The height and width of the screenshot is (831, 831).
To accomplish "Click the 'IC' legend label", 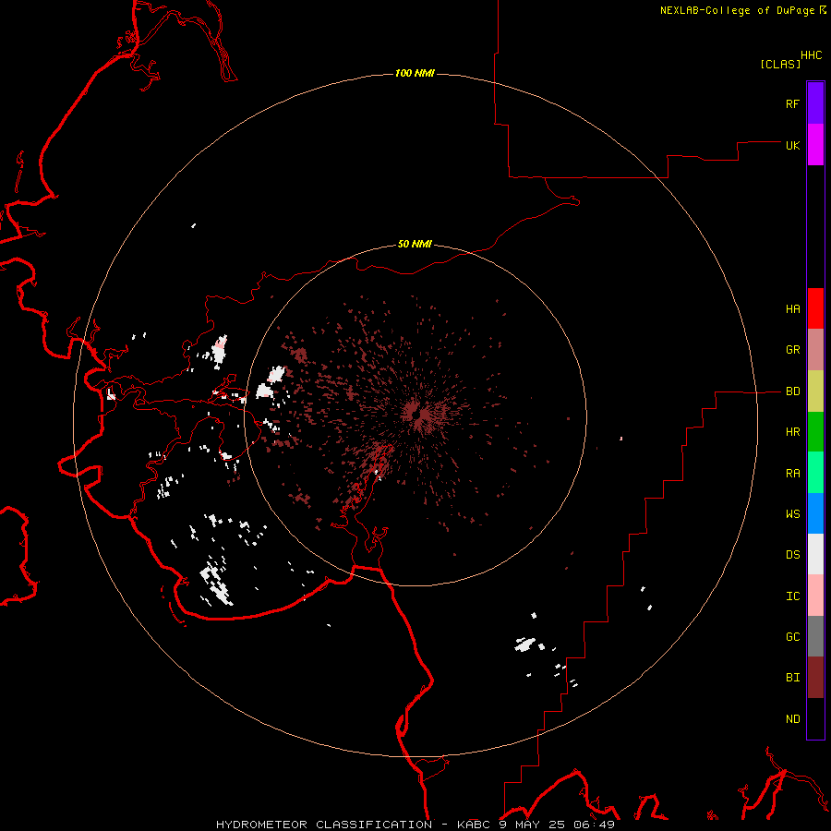I will 792,596.
